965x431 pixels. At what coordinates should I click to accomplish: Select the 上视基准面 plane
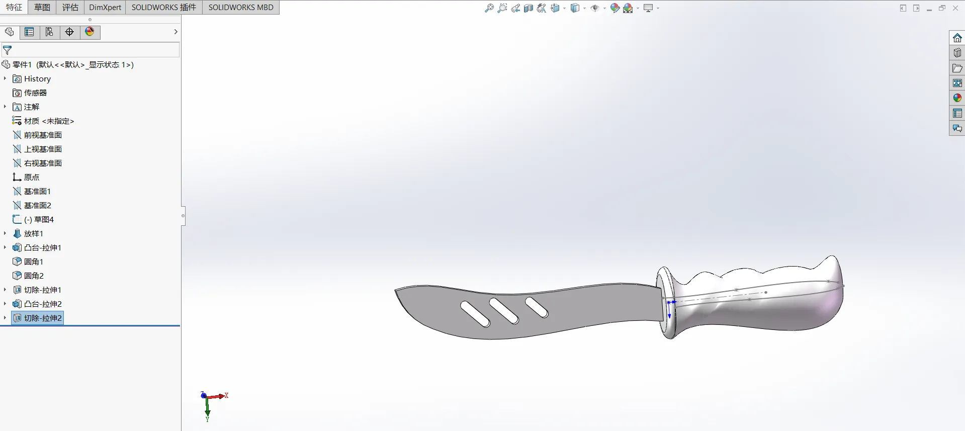[x=37, y=149]
